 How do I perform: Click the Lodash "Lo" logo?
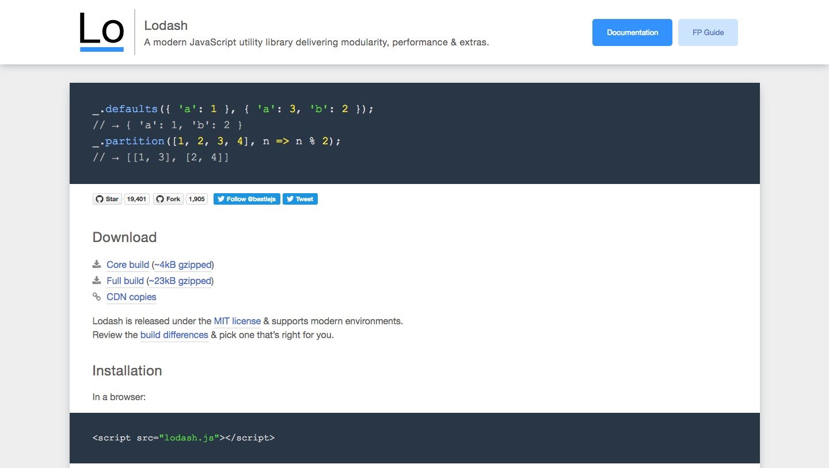(x=102, y=32)
